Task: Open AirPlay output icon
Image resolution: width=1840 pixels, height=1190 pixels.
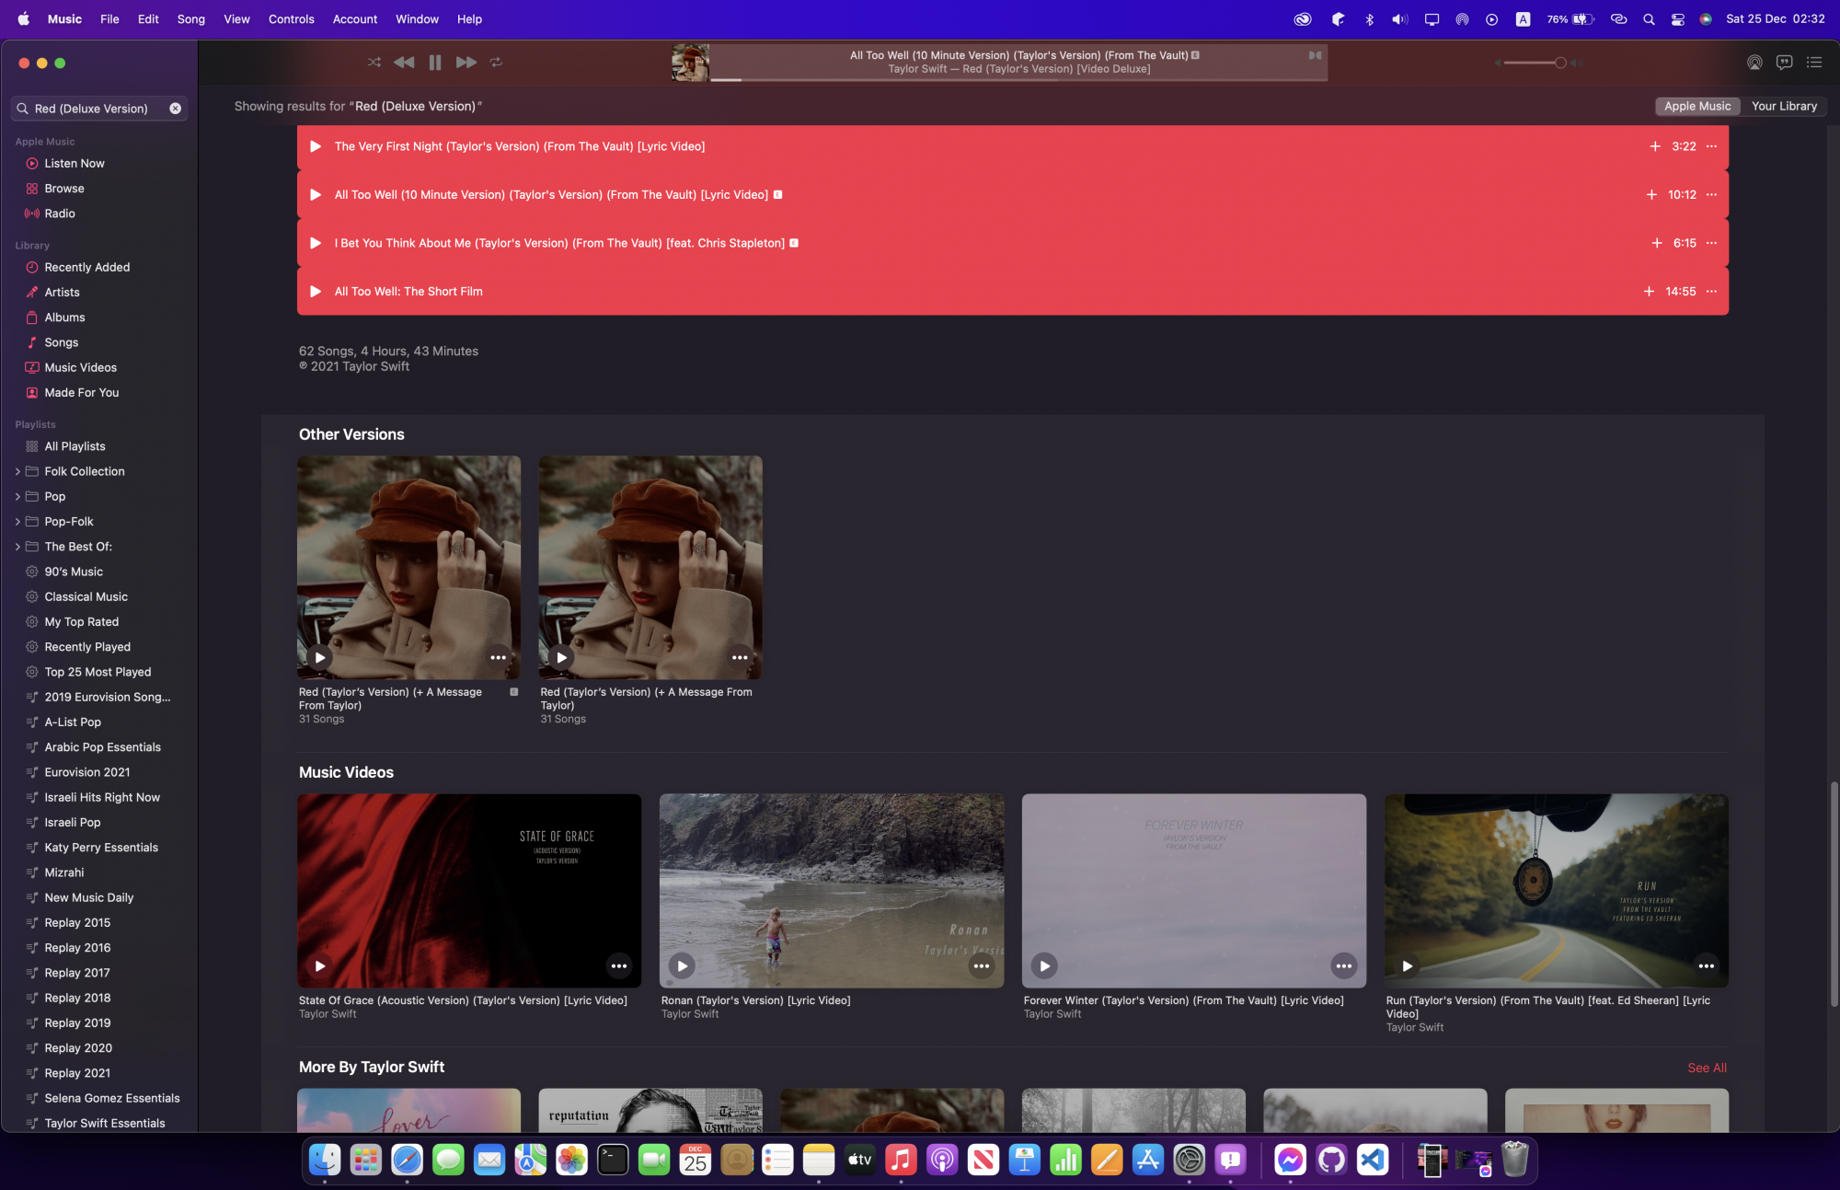Action: pyautogui.click(x=1754, y=63)
